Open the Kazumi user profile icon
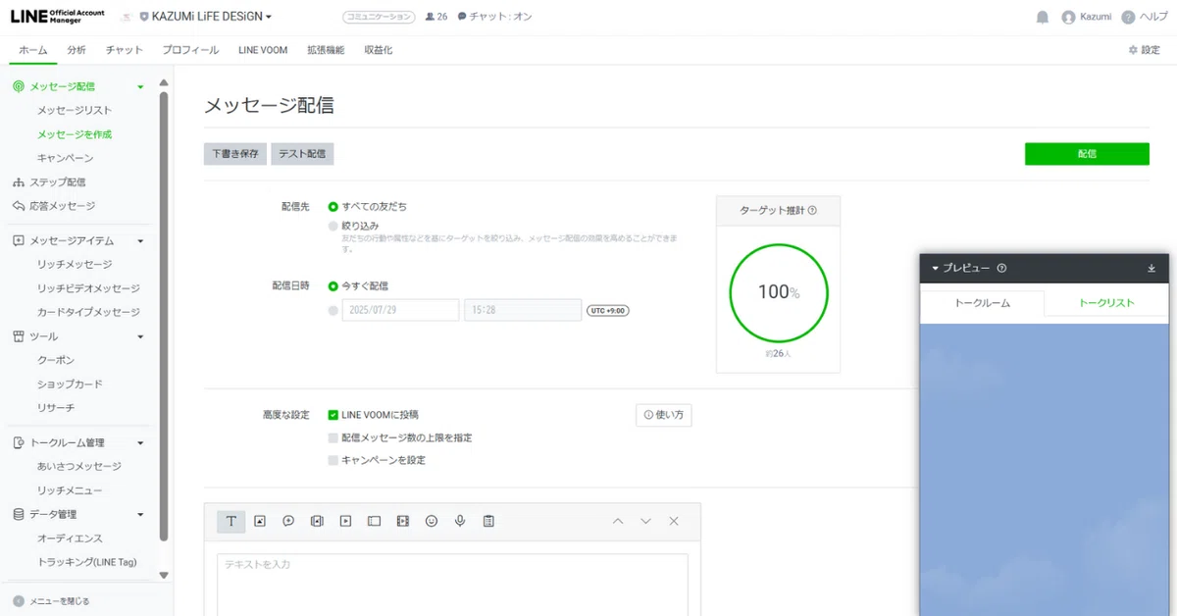 click(x=1068, y=17)
